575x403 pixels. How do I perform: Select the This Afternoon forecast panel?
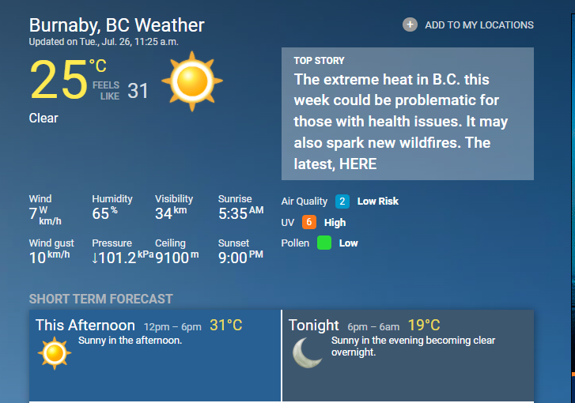155,356
